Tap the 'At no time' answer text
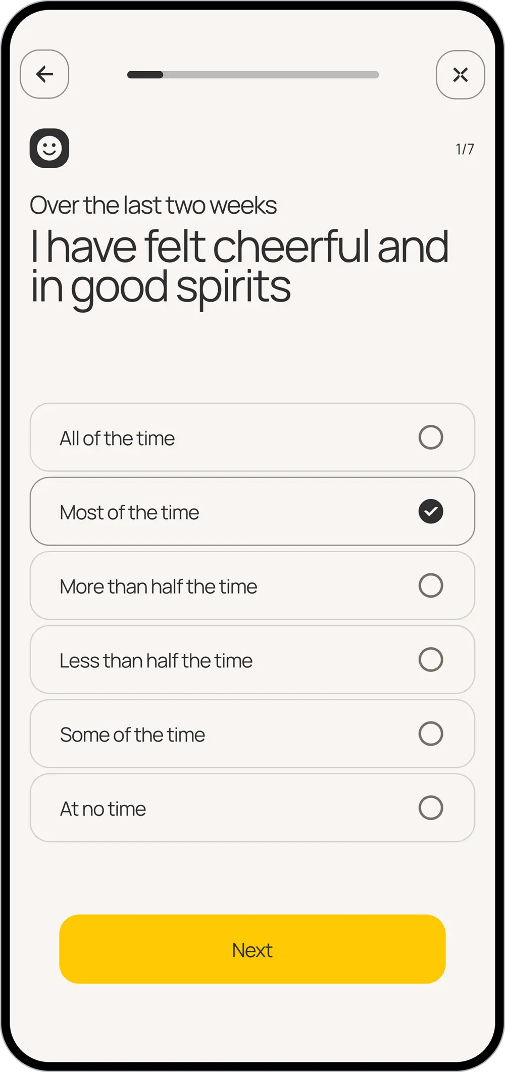Screen dimensions: 505x1072 pyautogui.click(x=103, y=809)
